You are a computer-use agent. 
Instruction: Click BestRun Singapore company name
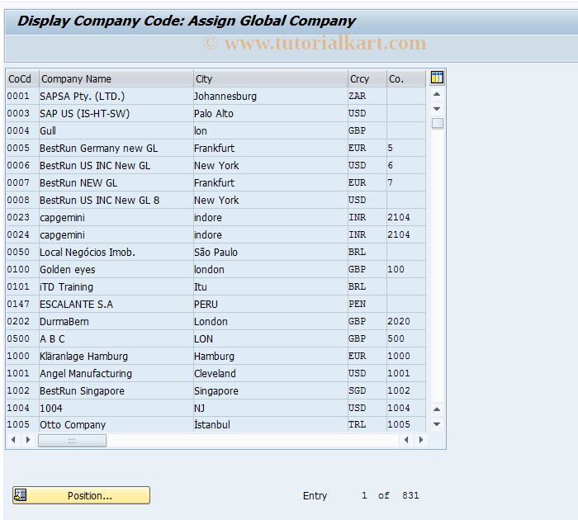[x=116, y=390]
